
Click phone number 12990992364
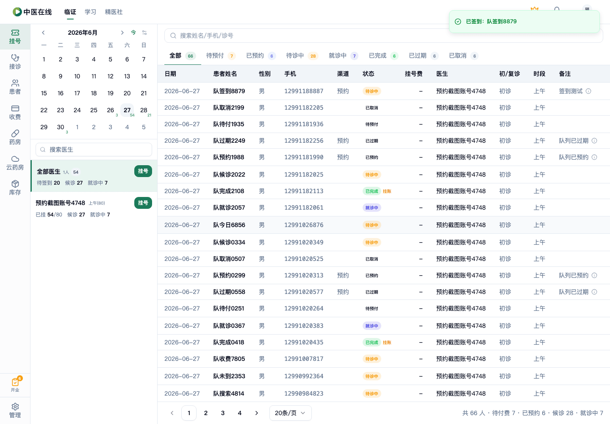(x=304, y=376)
